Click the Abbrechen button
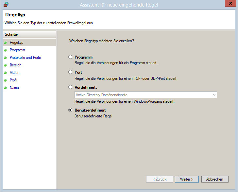 pos(215,179)
